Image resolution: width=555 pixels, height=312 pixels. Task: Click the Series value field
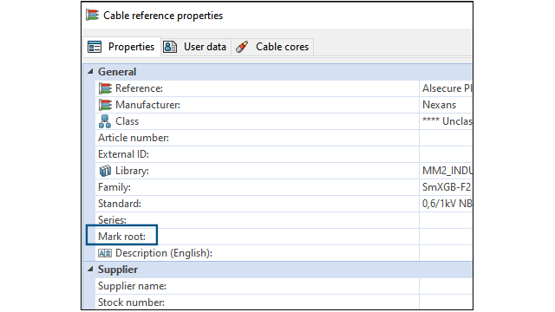coord(446,220)
